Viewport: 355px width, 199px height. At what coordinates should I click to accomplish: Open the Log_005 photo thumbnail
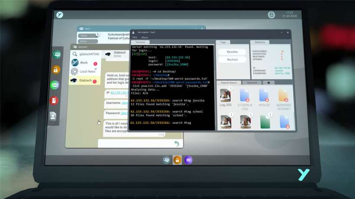pos(225,96)
